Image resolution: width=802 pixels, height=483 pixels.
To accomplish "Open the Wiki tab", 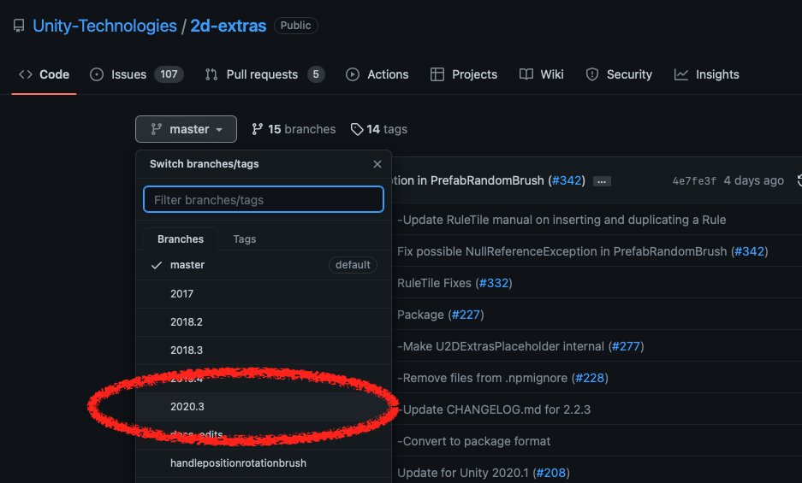I will pos(542,74).
